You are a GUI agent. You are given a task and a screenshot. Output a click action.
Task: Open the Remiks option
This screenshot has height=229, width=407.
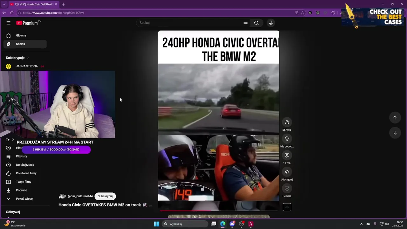click(287, 188)
